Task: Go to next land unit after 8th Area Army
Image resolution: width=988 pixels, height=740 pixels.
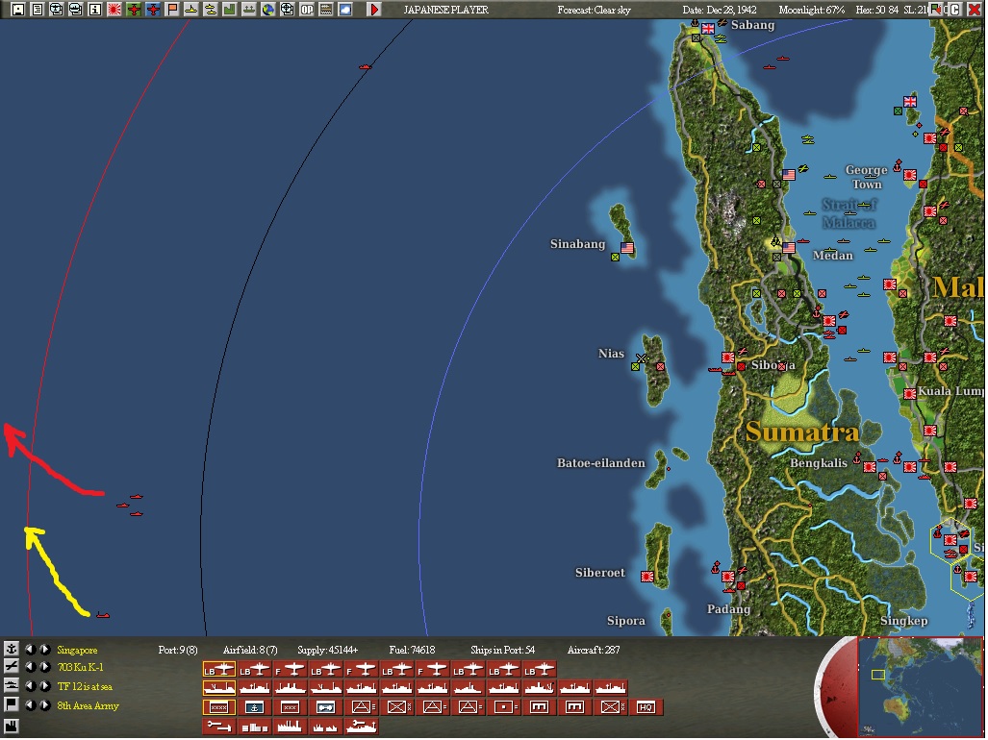Action: coord(45,705)
